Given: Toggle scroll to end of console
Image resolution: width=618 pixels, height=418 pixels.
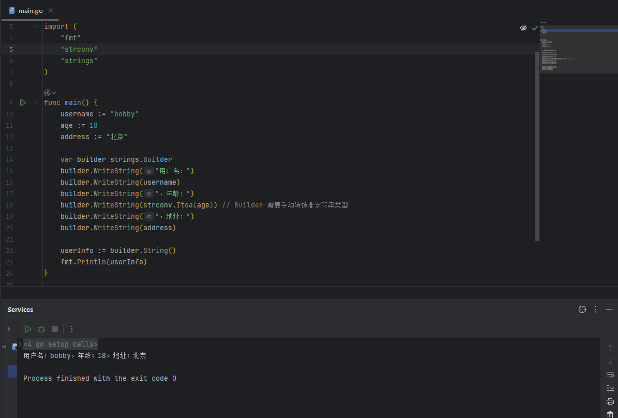Looking at the screenshot, I should click(610, 388).
